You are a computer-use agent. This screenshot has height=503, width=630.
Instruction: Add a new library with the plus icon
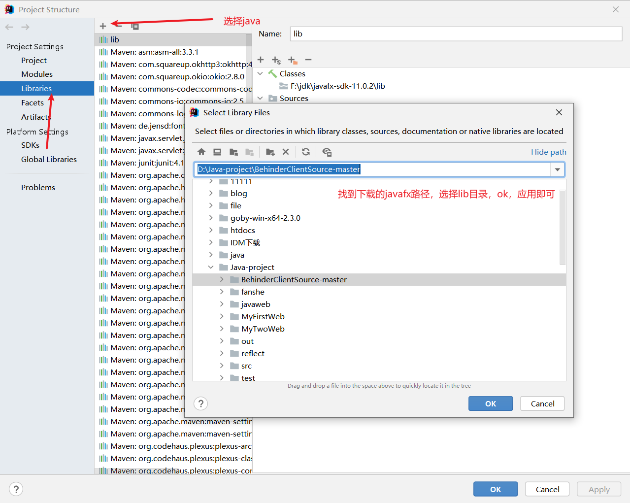coord(103,26)
